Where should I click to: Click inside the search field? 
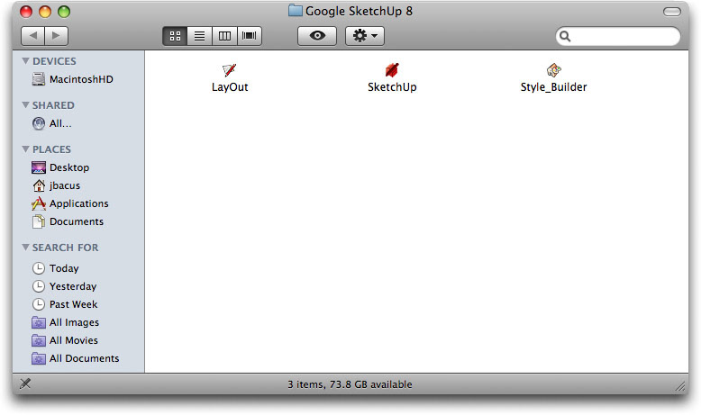point(618,36)
